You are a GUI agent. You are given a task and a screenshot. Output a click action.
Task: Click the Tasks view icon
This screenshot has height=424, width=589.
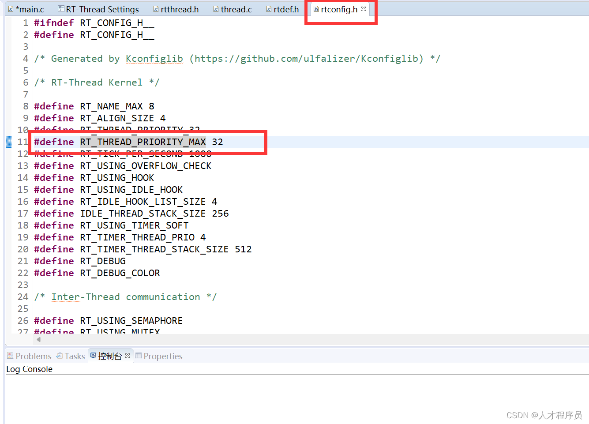[x=59, y=356]
